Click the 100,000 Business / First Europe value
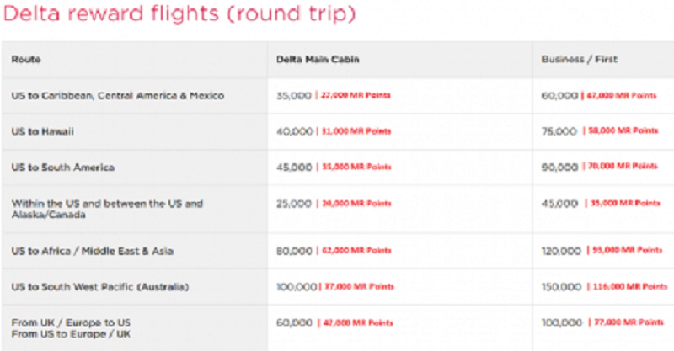 point(562,322)
